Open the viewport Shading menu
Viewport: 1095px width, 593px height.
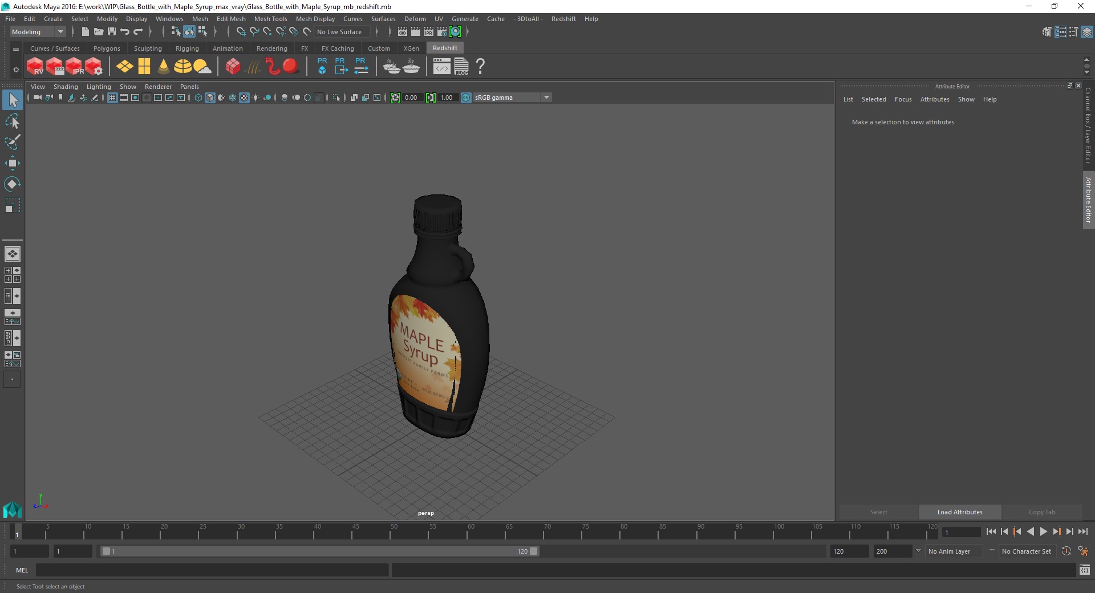coord(66,87)
